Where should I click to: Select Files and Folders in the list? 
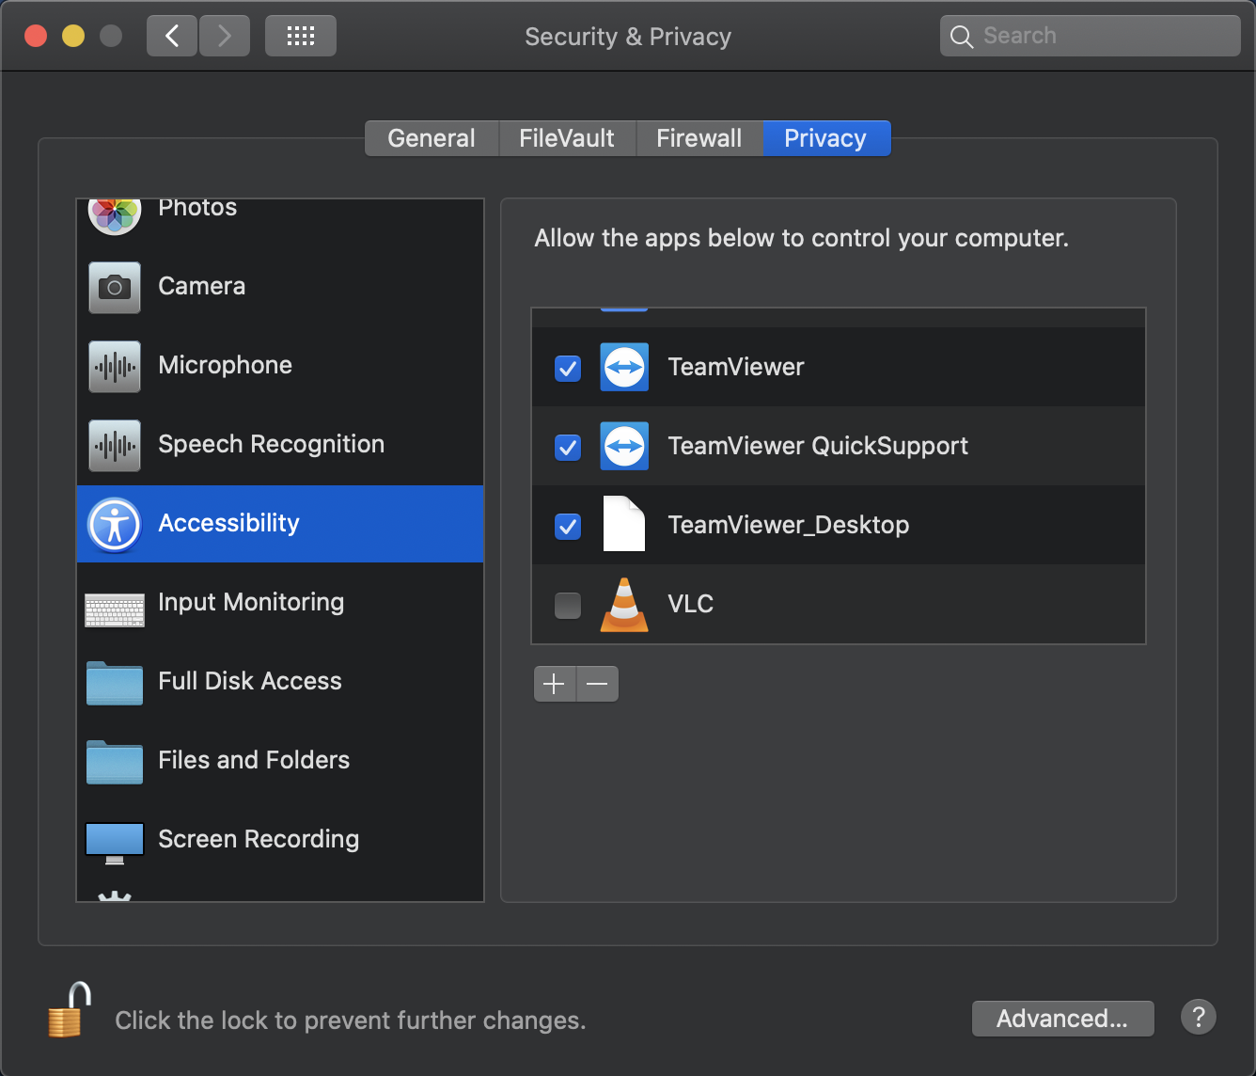[x=280, y=761]
